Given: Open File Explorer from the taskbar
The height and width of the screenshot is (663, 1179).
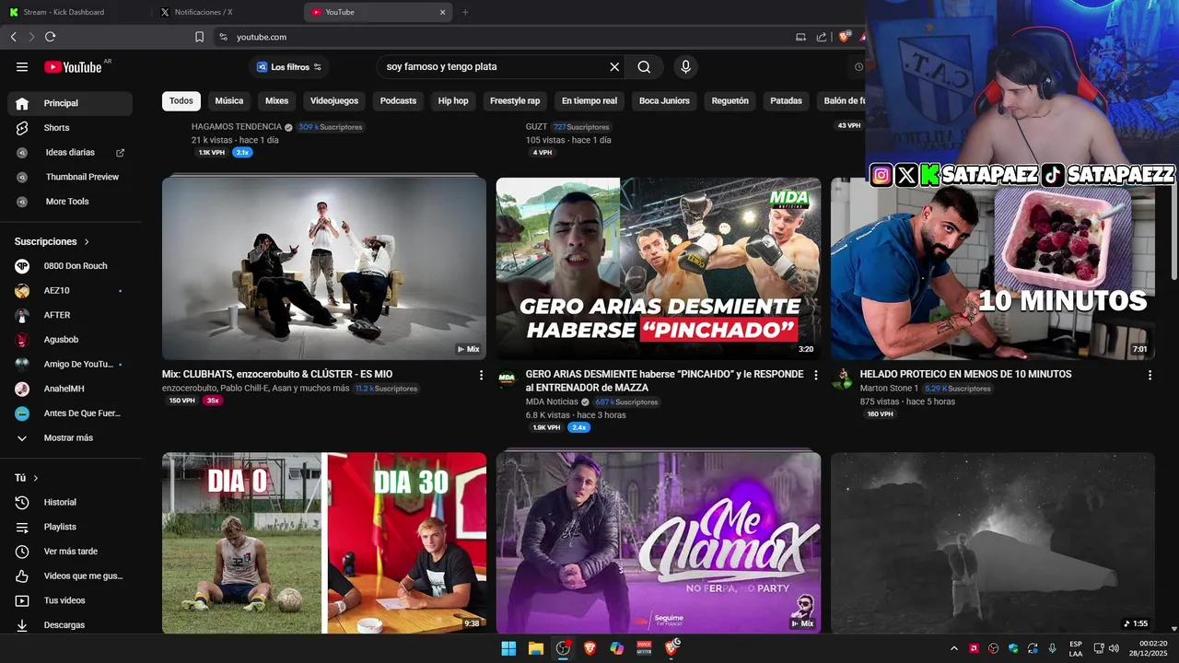Looking at the screenshot, I should pyautogui.click(x=535, y=648).
